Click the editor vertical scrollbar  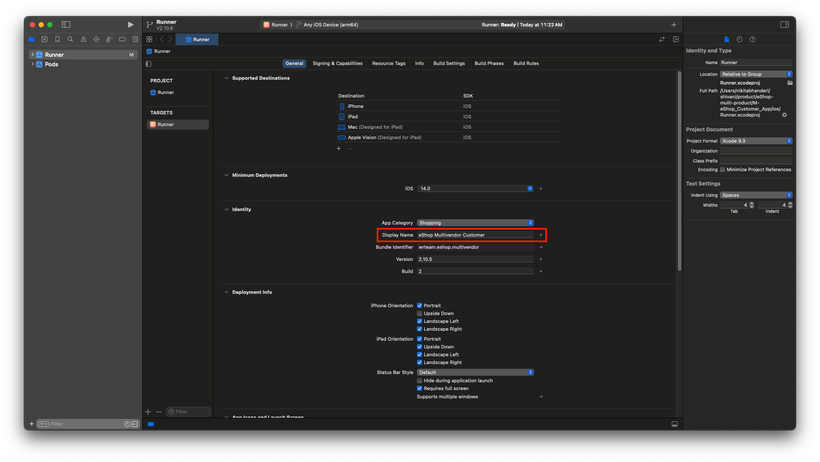[679, 171]
